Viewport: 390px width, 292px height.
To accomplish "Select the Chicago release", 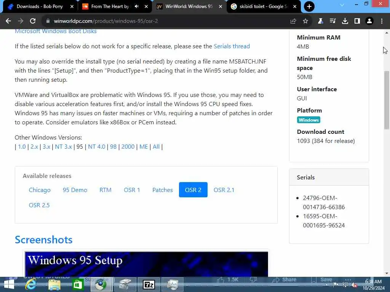I will pos(40,190).
